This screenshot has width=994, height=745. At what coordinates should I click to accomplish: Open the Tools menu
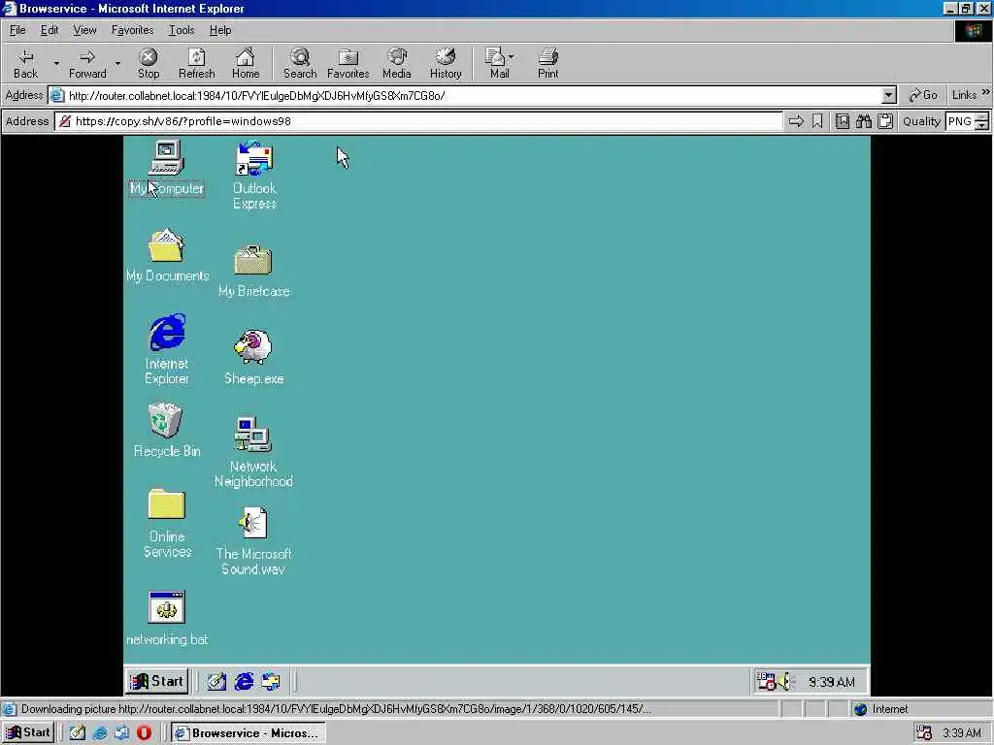(182, 30)
